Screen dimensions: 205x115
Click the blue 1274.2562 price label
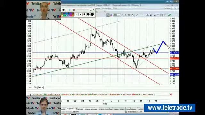coord(174,53)
